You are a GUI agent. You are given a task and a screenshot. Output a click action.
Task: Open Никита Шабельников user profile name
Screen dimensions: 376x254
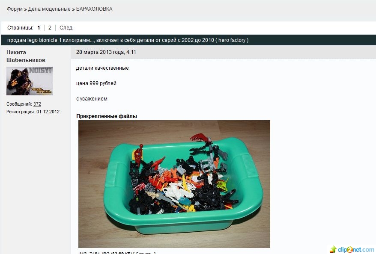point(26,56)
